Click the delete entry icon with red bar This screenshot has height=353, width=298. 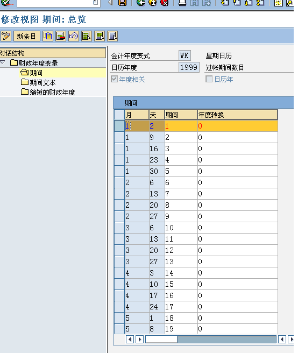[x=61, y=36]
